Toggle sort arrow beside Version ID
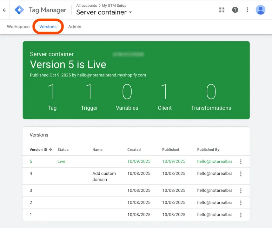272x228 pixels. [x=51, y=149]
